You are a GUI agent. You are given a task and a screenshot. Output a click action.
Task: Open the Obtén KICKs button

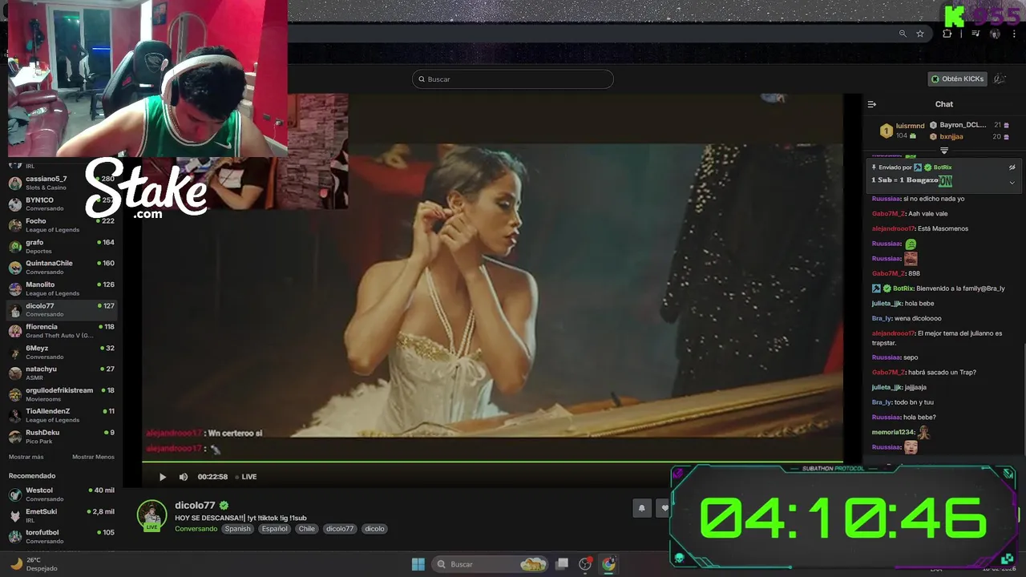958,79
